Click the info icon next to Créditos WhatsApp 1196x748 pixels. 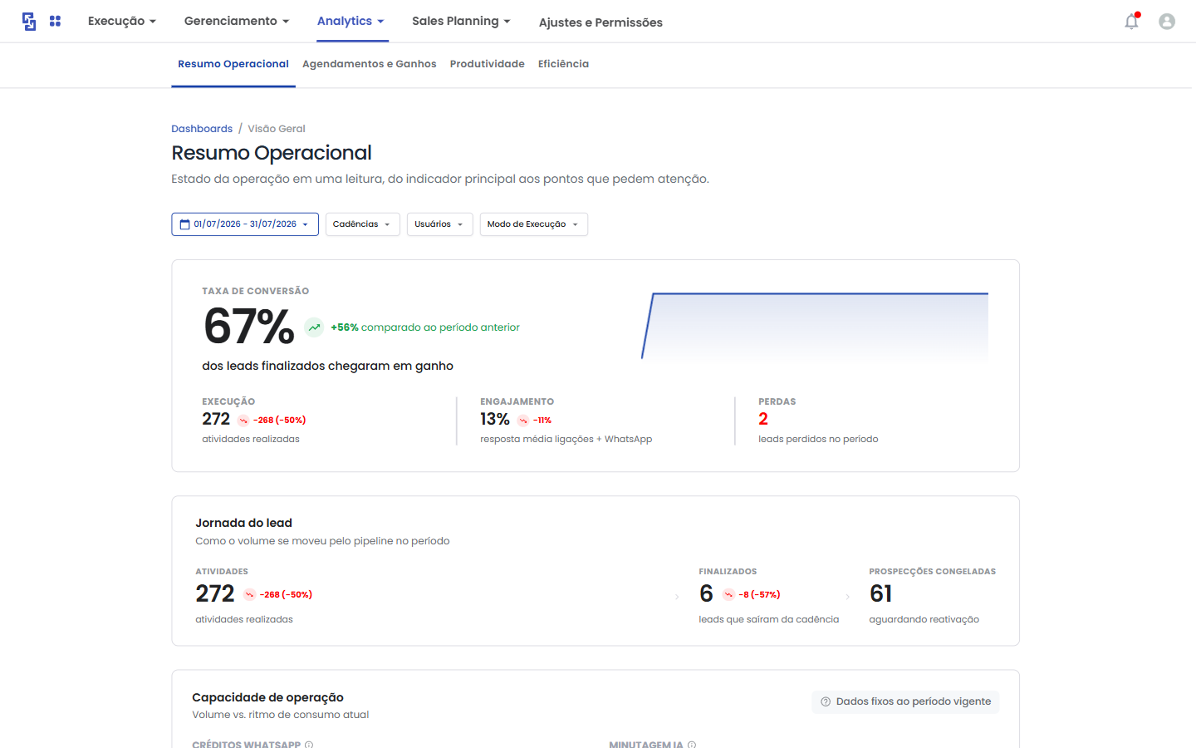pos(309,745)
